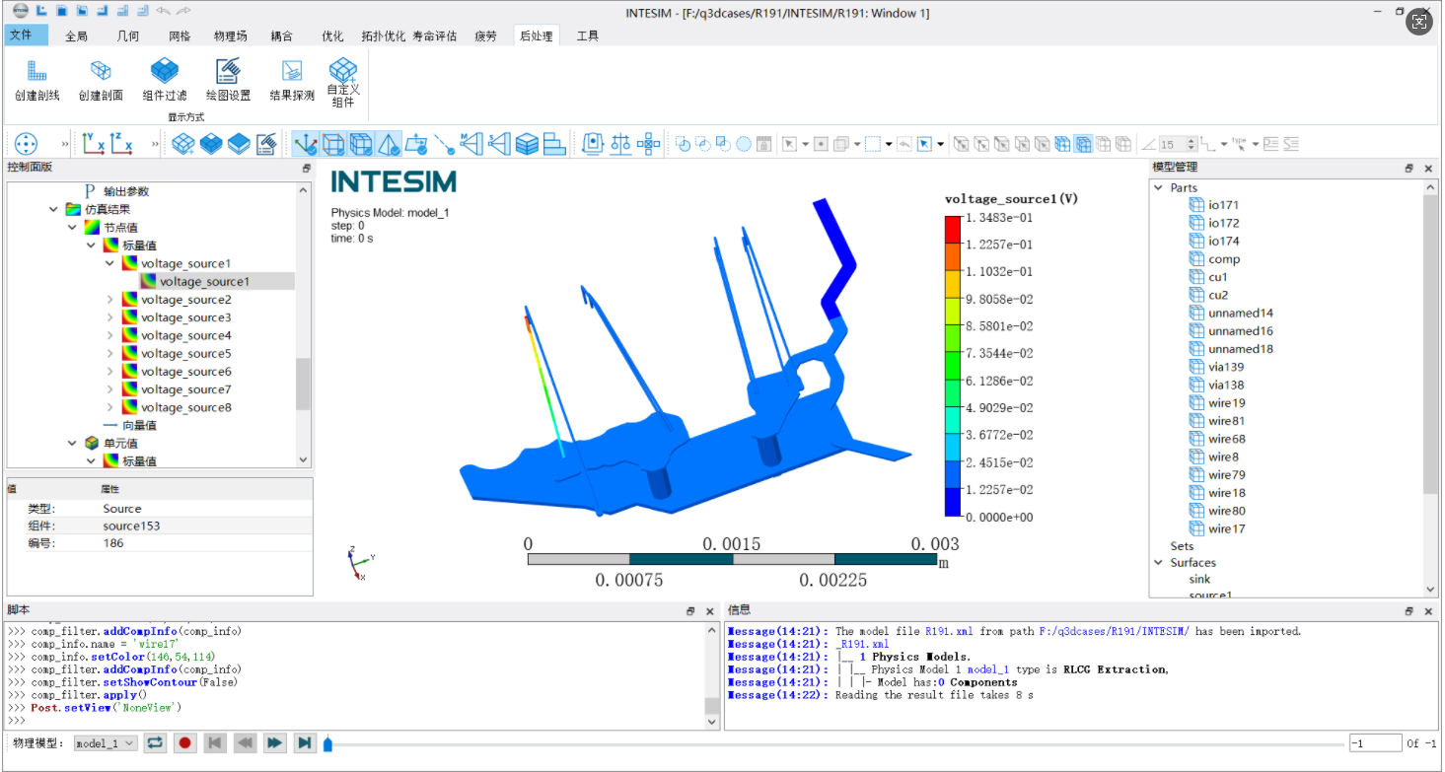This screenshot has height=772, width=1445.
Task: Collapse the Parts node in 模型管理
Action: pos(1158,187)
